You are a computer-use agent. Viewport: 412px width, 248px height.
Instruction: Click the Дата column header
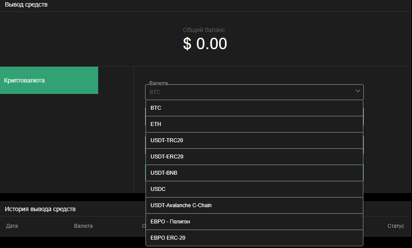click(x=12, y=226)
